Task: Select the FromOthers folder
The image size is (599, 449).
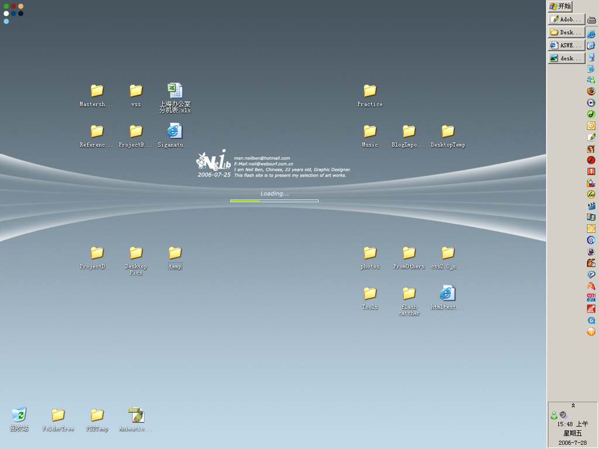Action: coord(409,258)
